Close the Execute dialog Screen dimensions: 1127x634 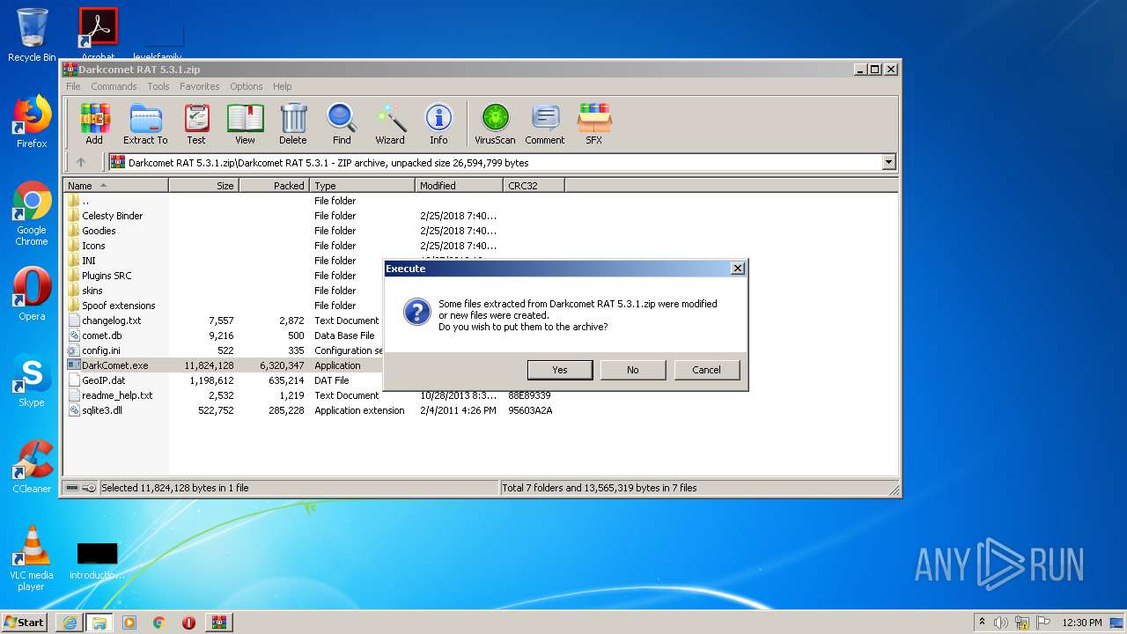[x=737, y=269]
